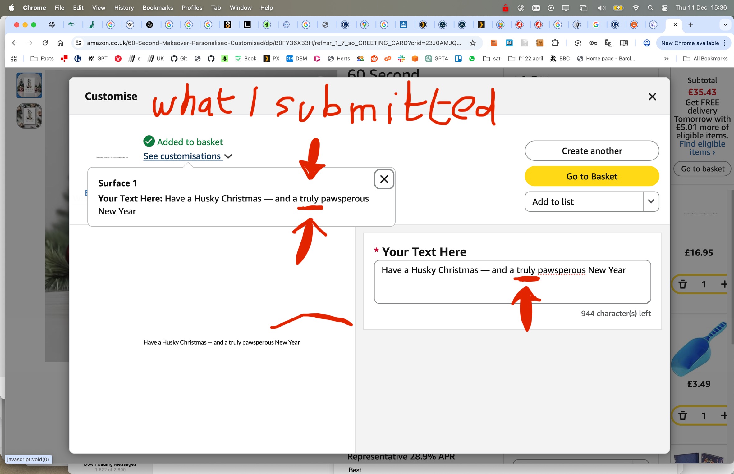Select the first product image thumbnail
This screenshot has height=474, width=734.
click(x=29, y=85)
